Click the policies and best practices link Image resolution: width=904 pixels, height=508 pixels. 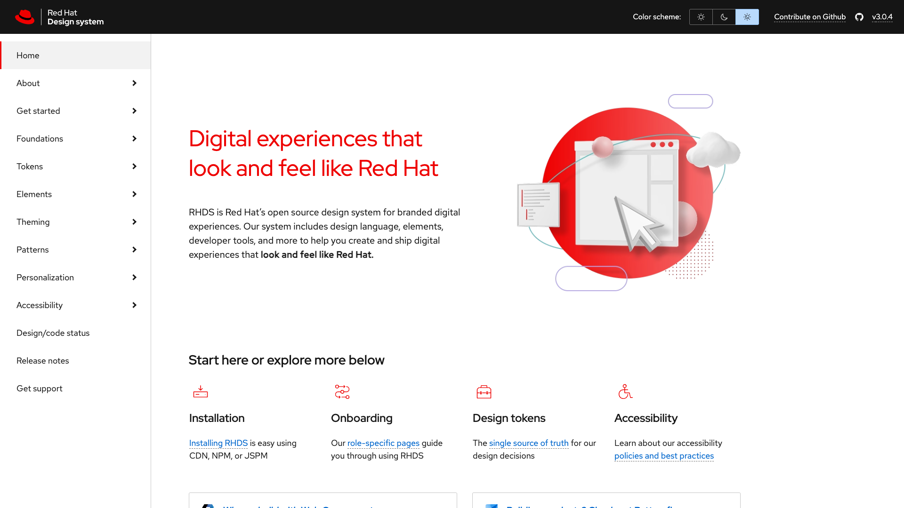664,455
